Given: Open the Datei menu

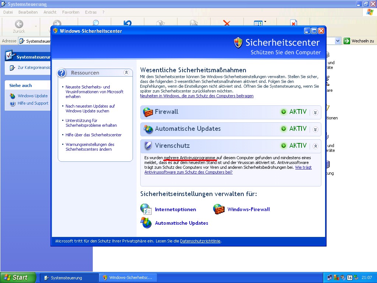Looking at the screenshot, I should pyautogui.click(x=8, y=12).
